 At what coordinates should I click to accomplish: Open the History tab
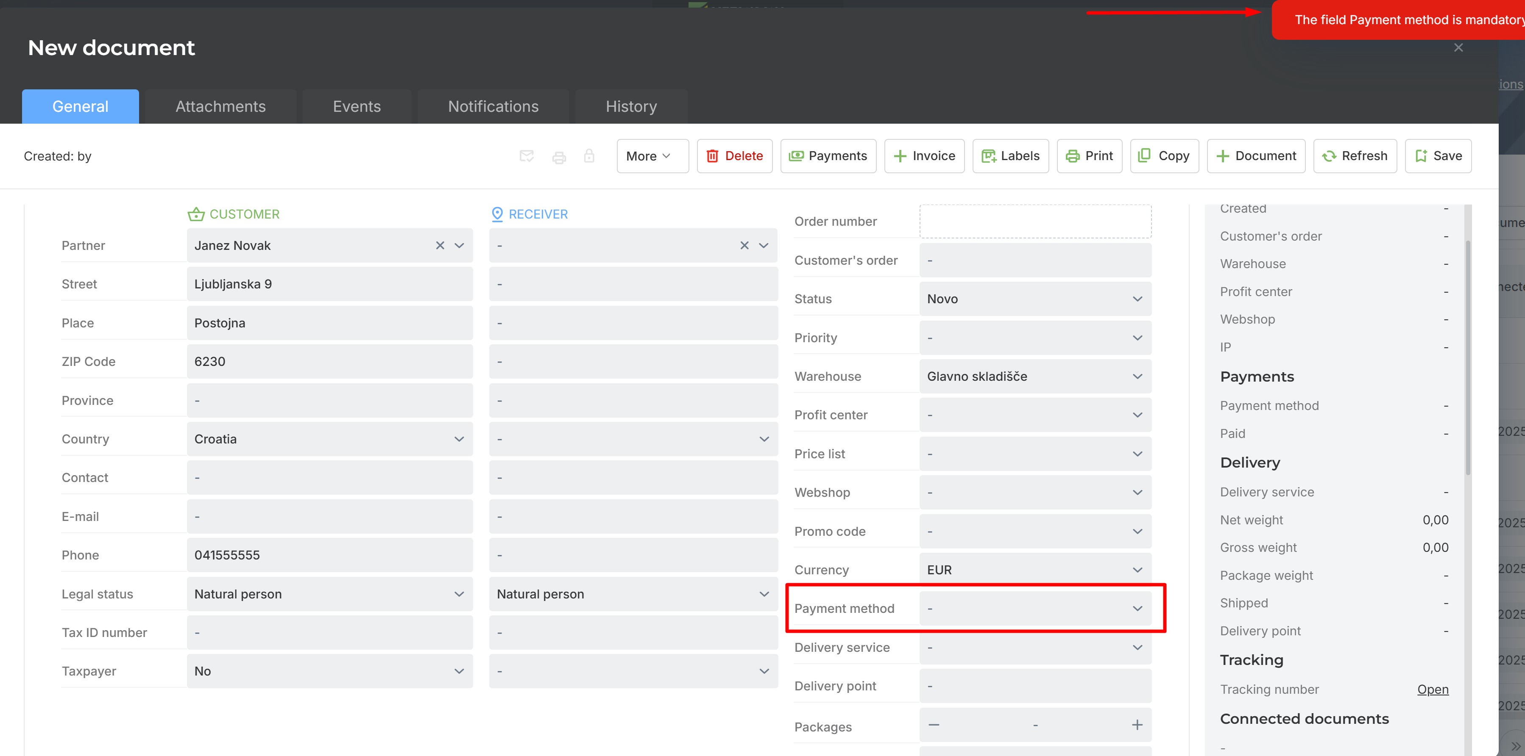[631, 106]
